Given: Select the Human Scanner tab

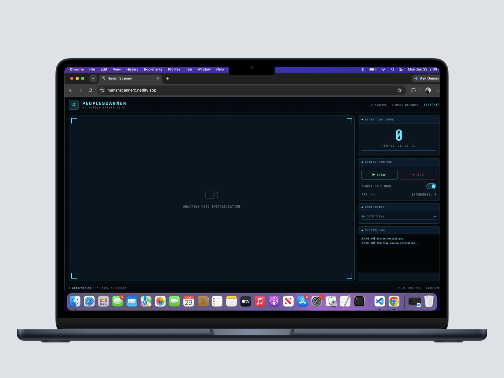Looking at the screenshot, I should click(130, 78).
